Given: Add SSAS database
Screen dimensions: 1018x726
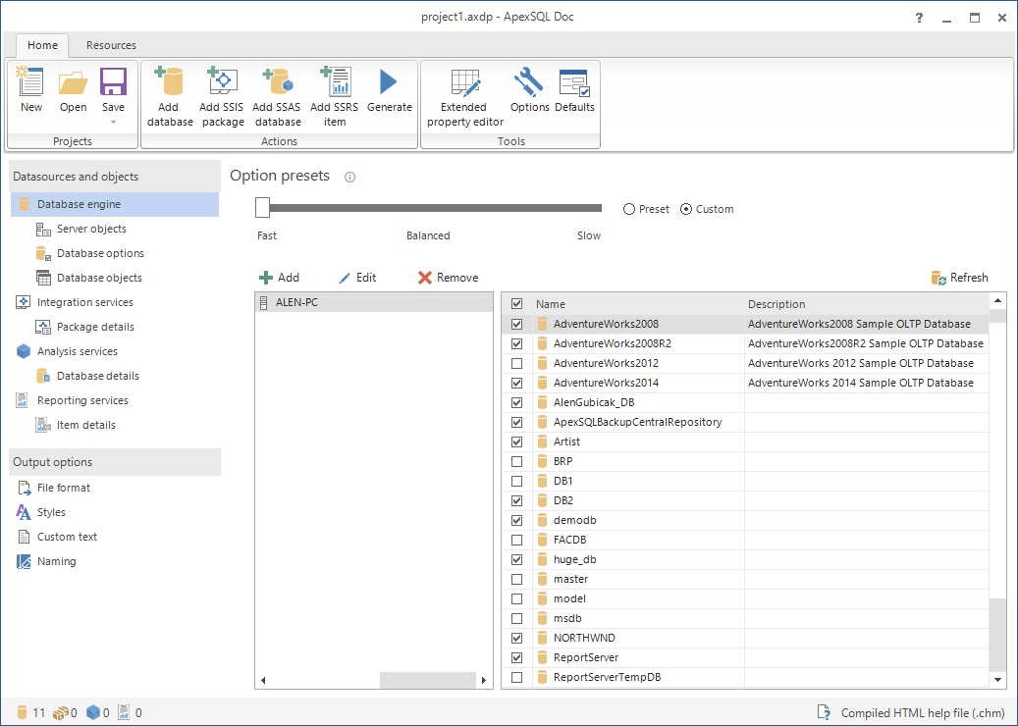Looking at the screenshot, I should click(277, 97).
